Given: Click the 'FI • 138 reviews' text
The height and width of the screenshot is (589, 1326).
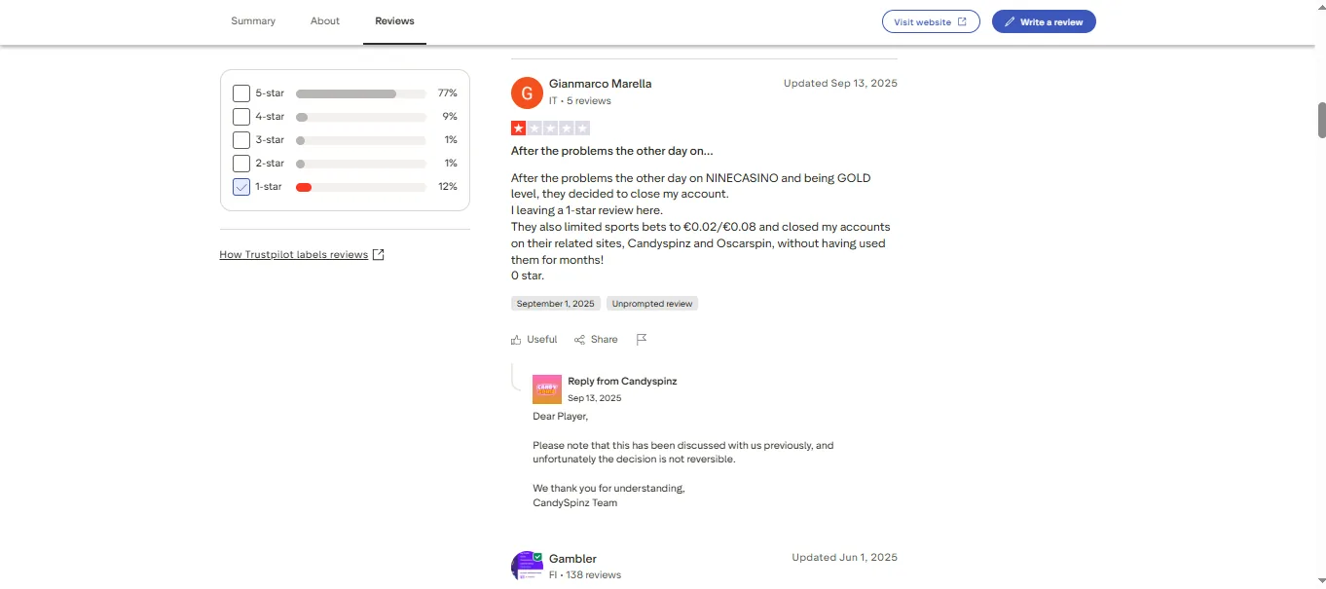Looking at the screenshot, I should (585, 575).
